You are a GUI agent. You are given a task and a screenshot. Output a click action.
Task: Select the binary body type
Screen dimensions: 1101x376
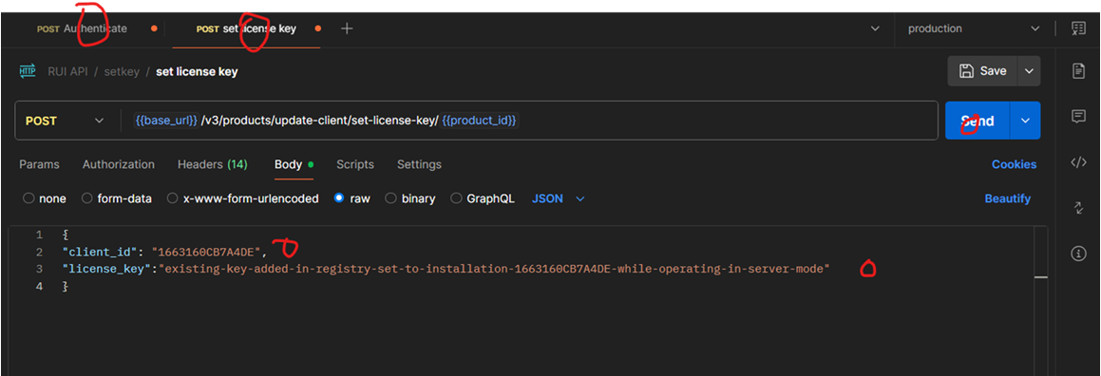[x=410, y=198]
